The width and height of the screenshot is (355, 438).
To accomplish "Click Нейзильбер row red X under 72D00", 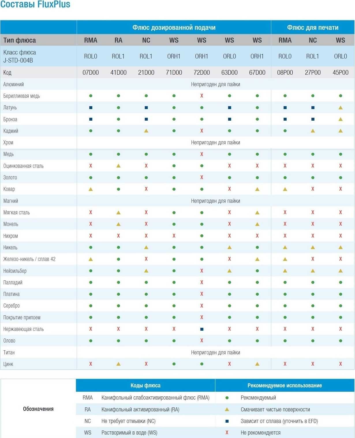I will pos(202,271).
